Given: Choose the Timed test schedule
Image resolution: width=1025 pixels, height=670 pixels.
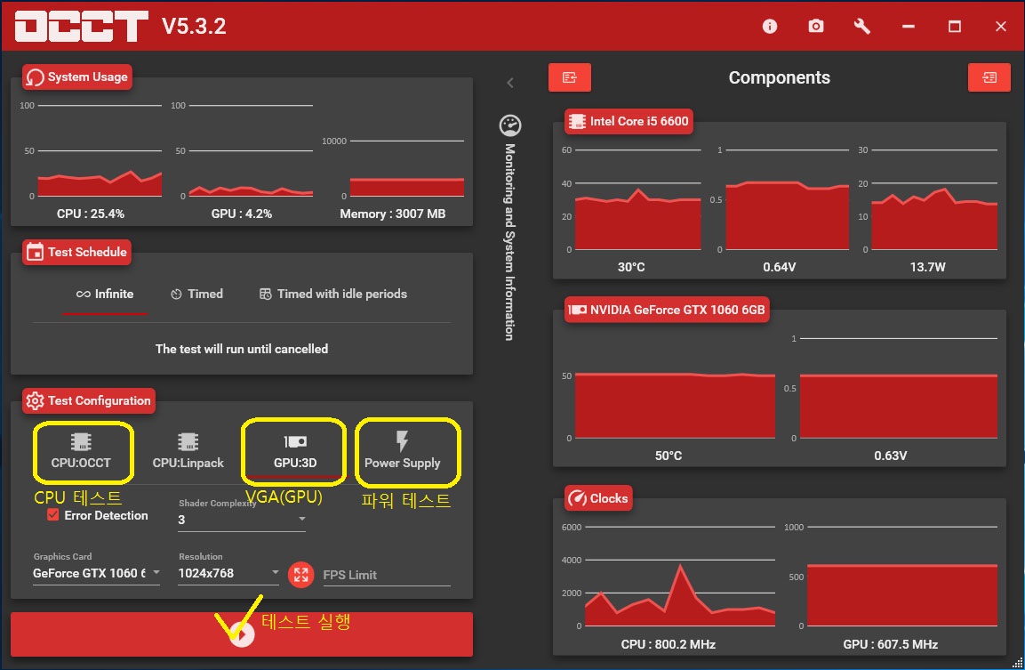Looking at the screenshot, I should click(196, 295).
